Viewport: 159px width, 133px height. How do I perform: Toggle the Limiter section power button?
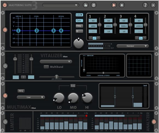[x=5, y=122]
